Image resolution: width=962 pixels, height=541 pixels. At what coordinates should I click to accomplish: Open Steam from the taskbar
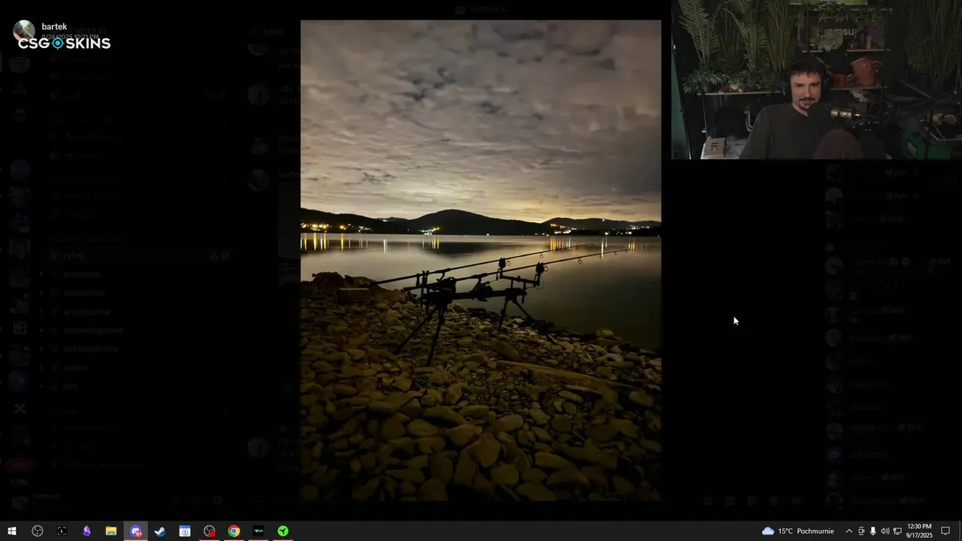click(160, 531)
